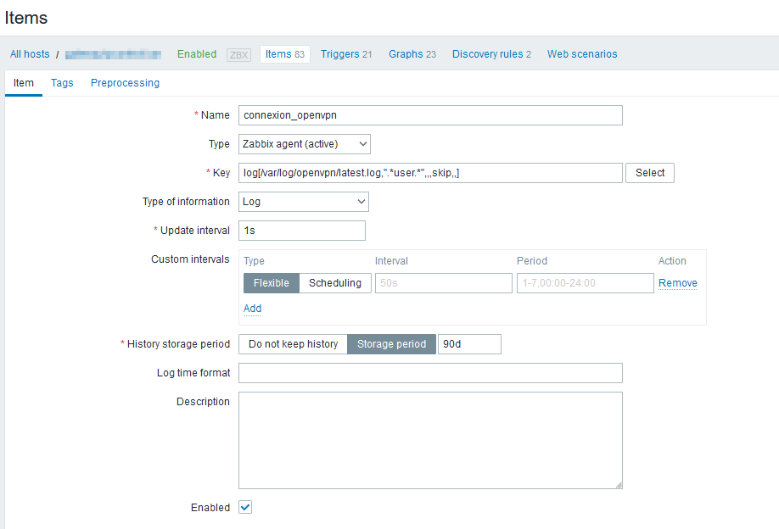
Task: Switch to the Tags tab
Action: pyautogui.click(x=62, y=83)
